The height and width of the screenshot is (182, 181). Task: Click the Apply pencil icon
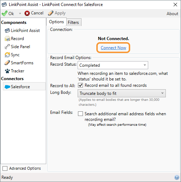pyautogui.click(x=50, y=13)
